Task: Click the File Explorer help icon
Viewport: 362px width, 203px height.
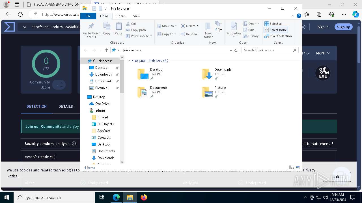Action: (299, 16)
